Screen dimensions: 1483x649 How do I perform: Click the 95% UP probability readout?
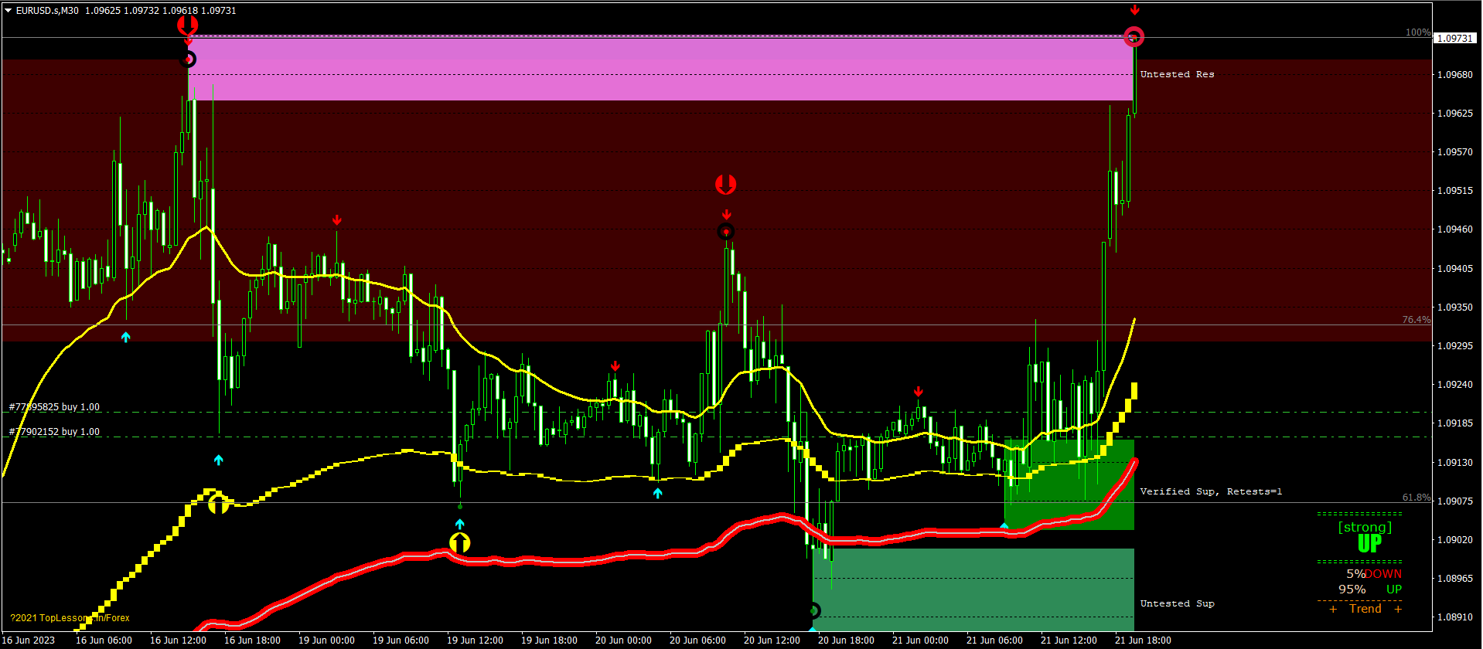tap(1370, 590)
